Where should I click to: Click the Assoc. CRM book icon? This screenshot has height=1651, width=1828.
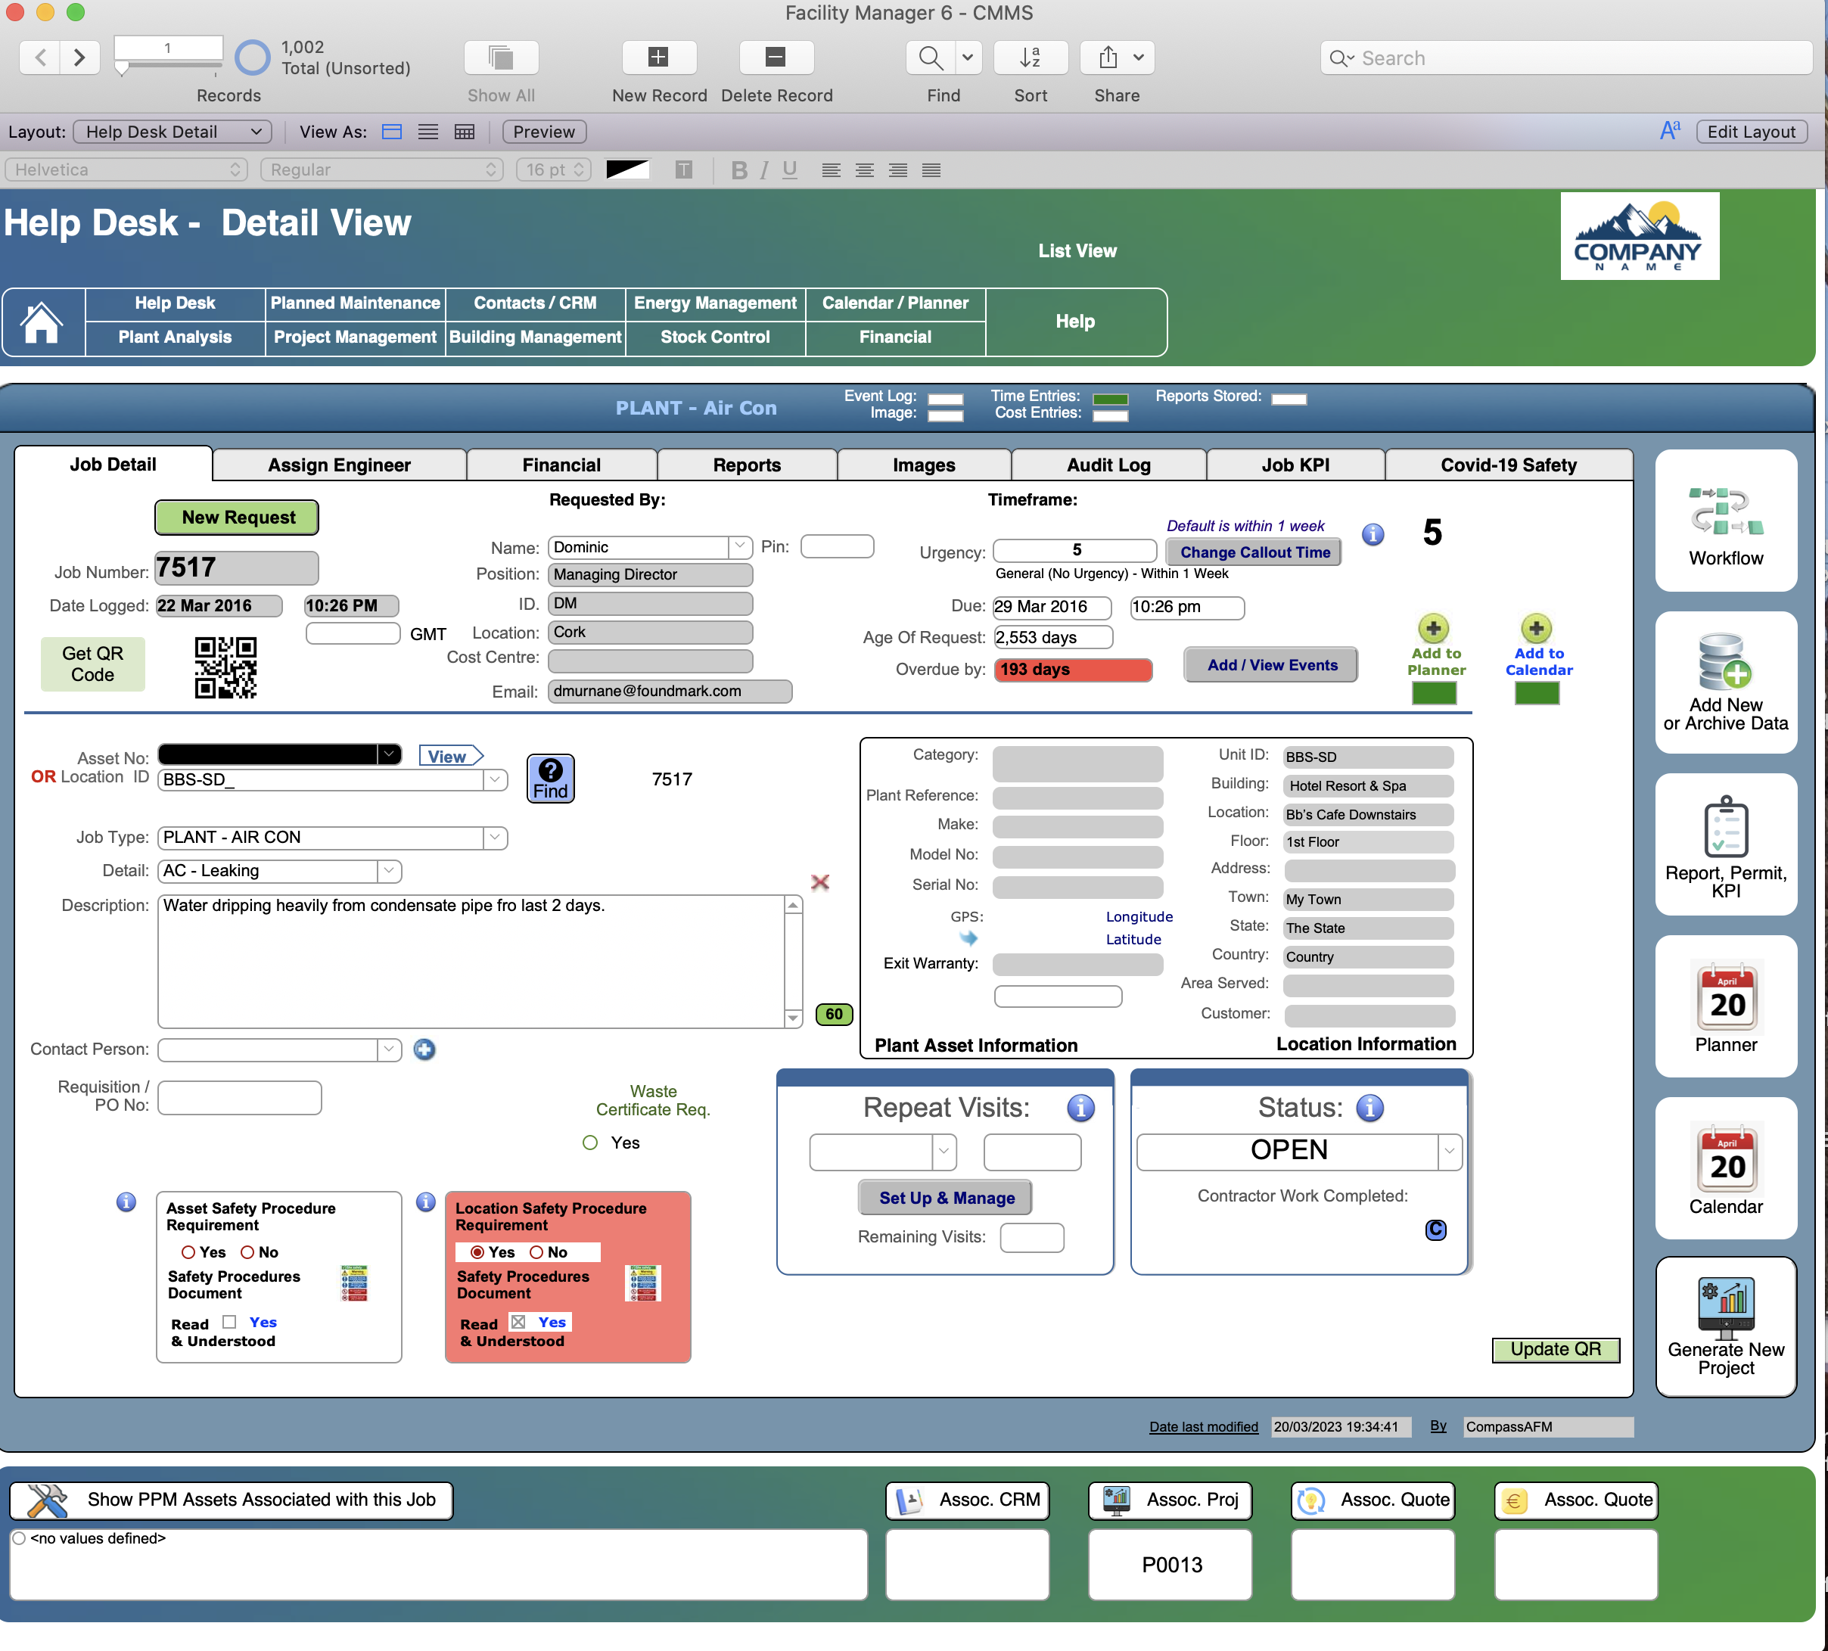pos(911,1500)
